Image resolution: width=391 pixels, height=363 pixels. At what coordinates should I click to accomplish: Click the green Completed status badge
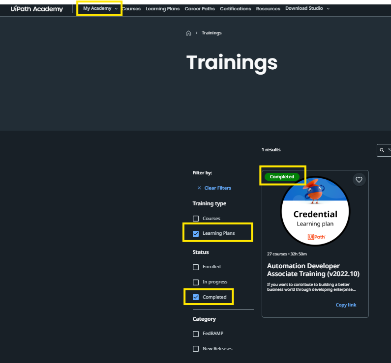click(x=282, y=177)
